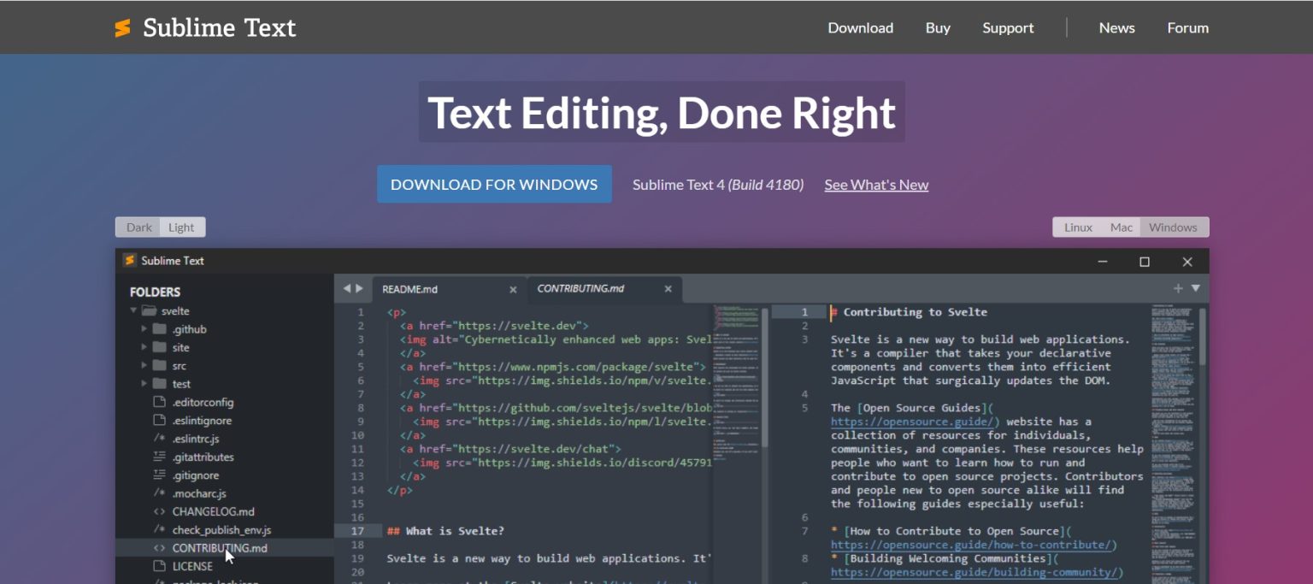Viewport: 1313px width, 584px height.
Task: Click the forward navigation arrow above the file tabs
Action: [x=358, y=288]
